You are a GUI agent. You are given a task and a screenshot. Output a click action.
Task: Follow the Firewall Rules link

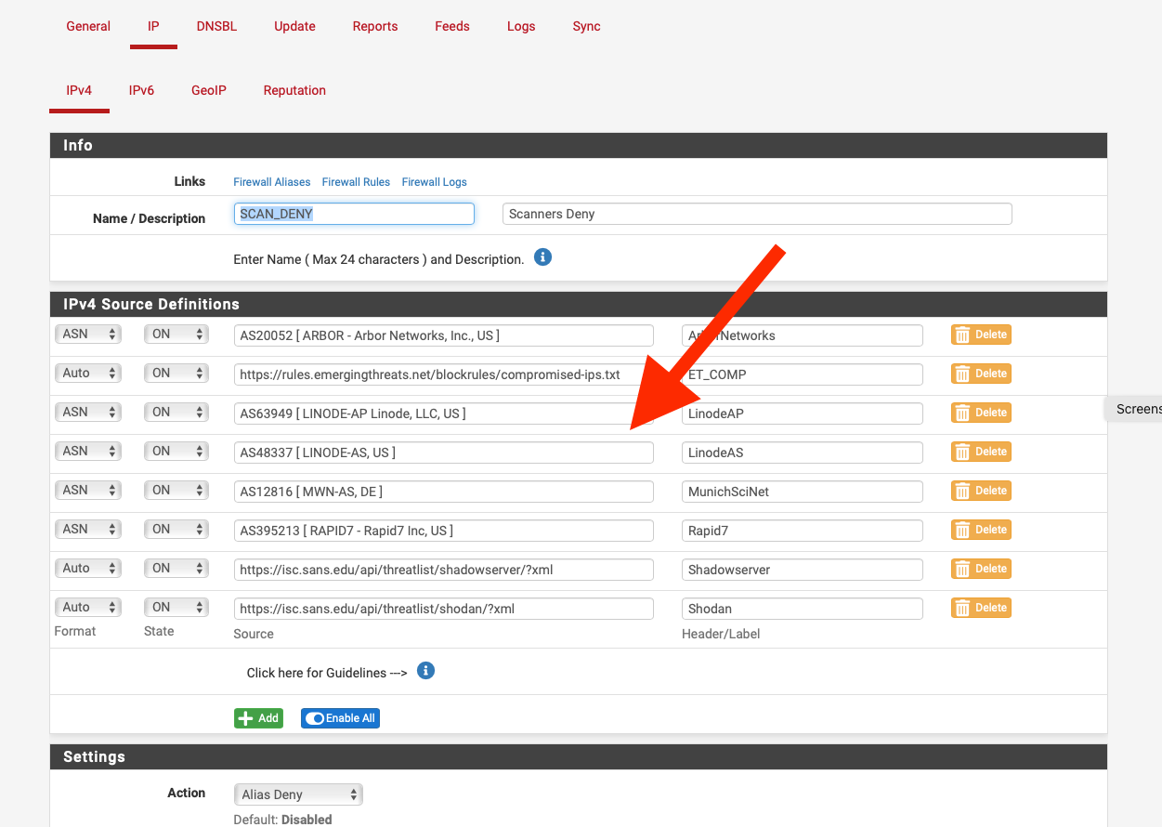[x=356, y=182]
